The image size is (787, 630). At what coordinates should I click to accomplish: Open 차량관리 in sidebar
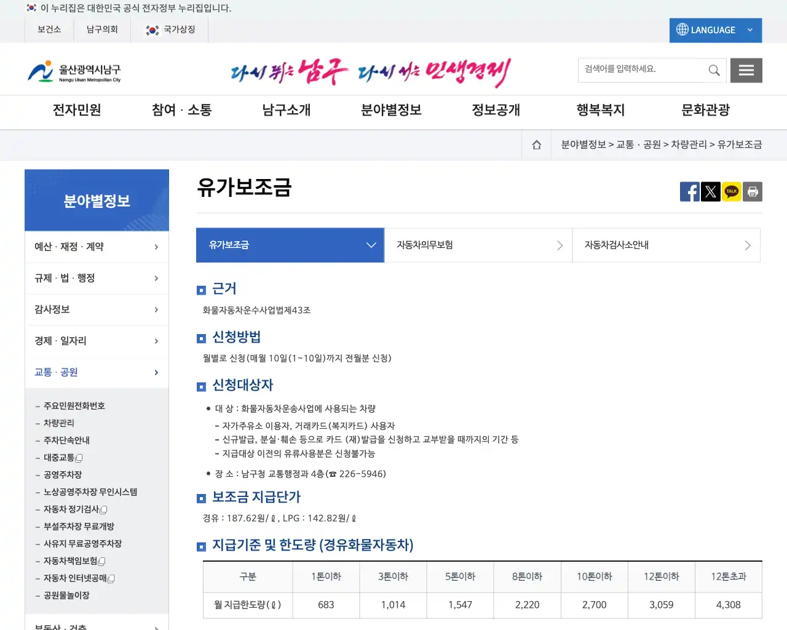tap(59, 423)
